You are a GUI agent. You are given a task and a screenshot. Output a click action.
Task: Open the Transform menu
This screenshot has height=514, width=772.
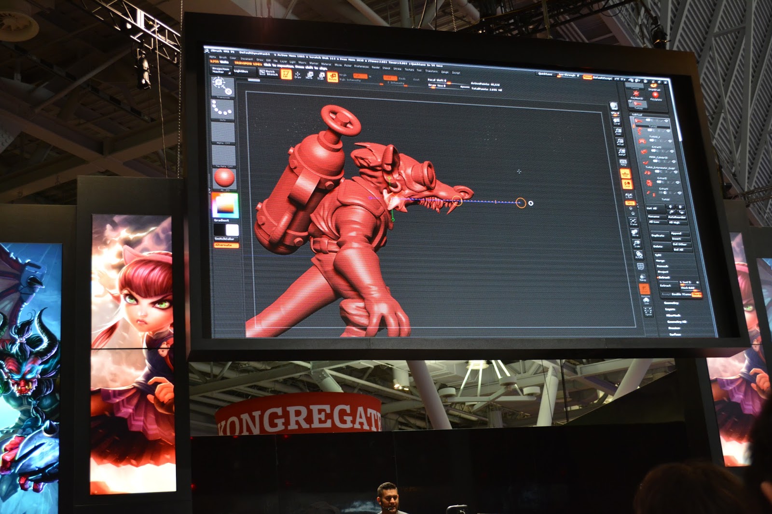tap(431, 71)
